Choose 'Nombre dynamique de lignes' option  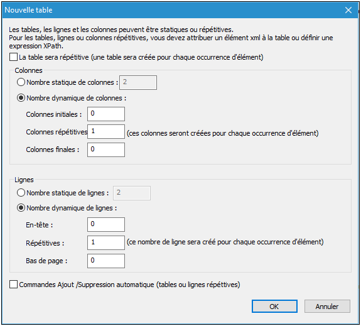21,208
